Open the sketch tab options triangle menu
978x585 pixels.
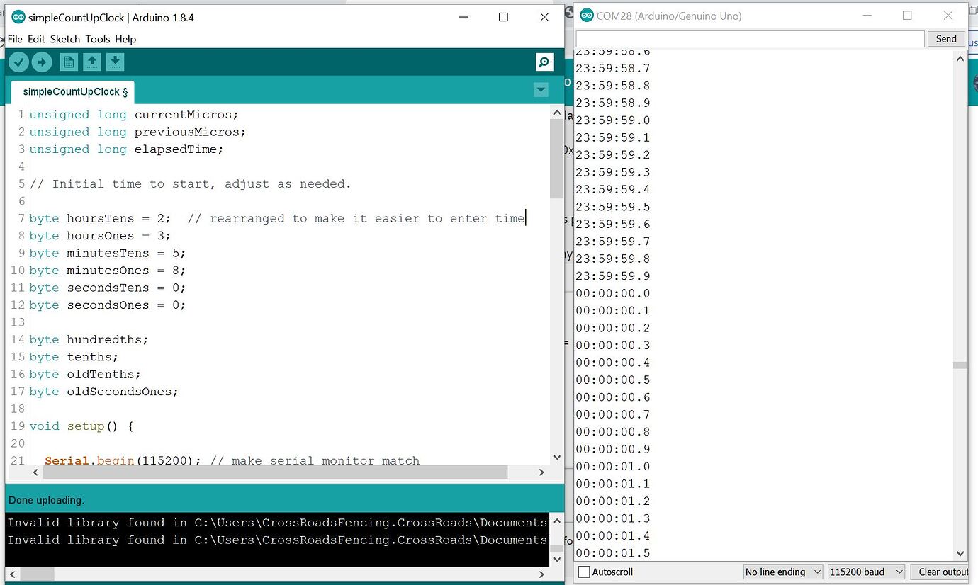[x=541, y=90]
